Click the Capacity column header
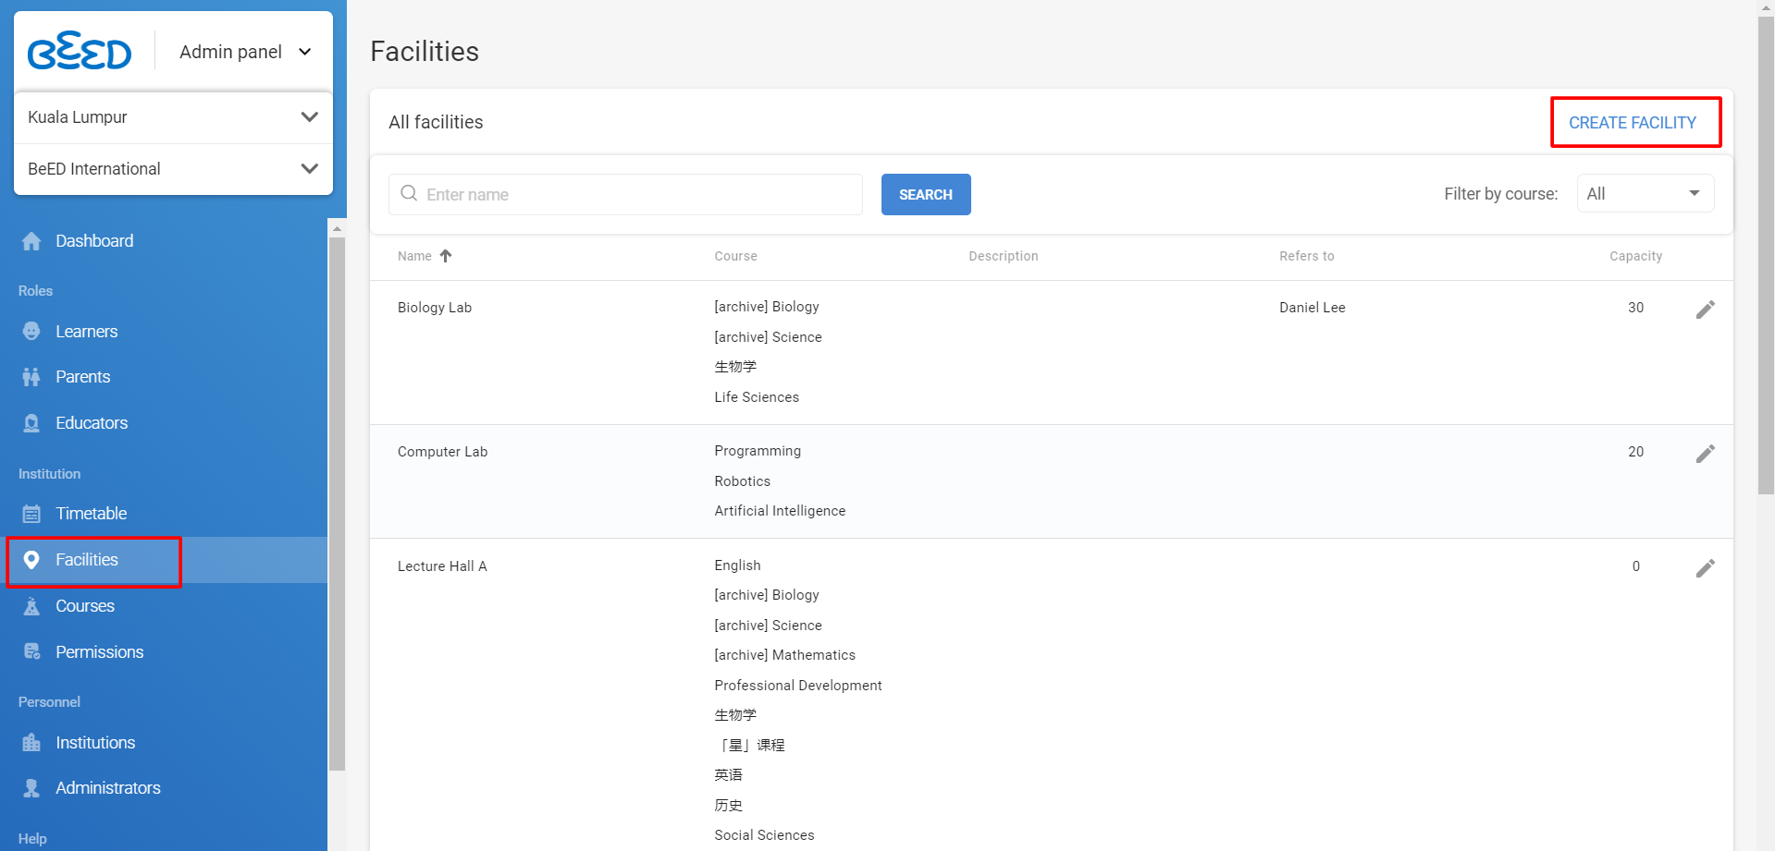 coord(1635,256)
